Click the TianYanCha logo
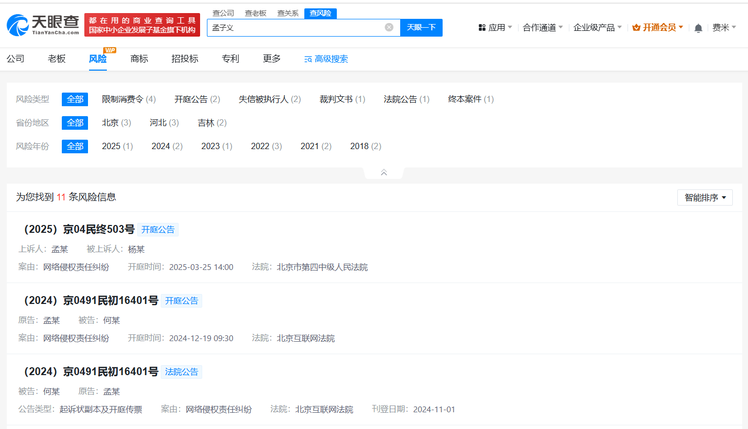This screenshot has height=429, width=748. pyautogui.click(x=42, y=25)
